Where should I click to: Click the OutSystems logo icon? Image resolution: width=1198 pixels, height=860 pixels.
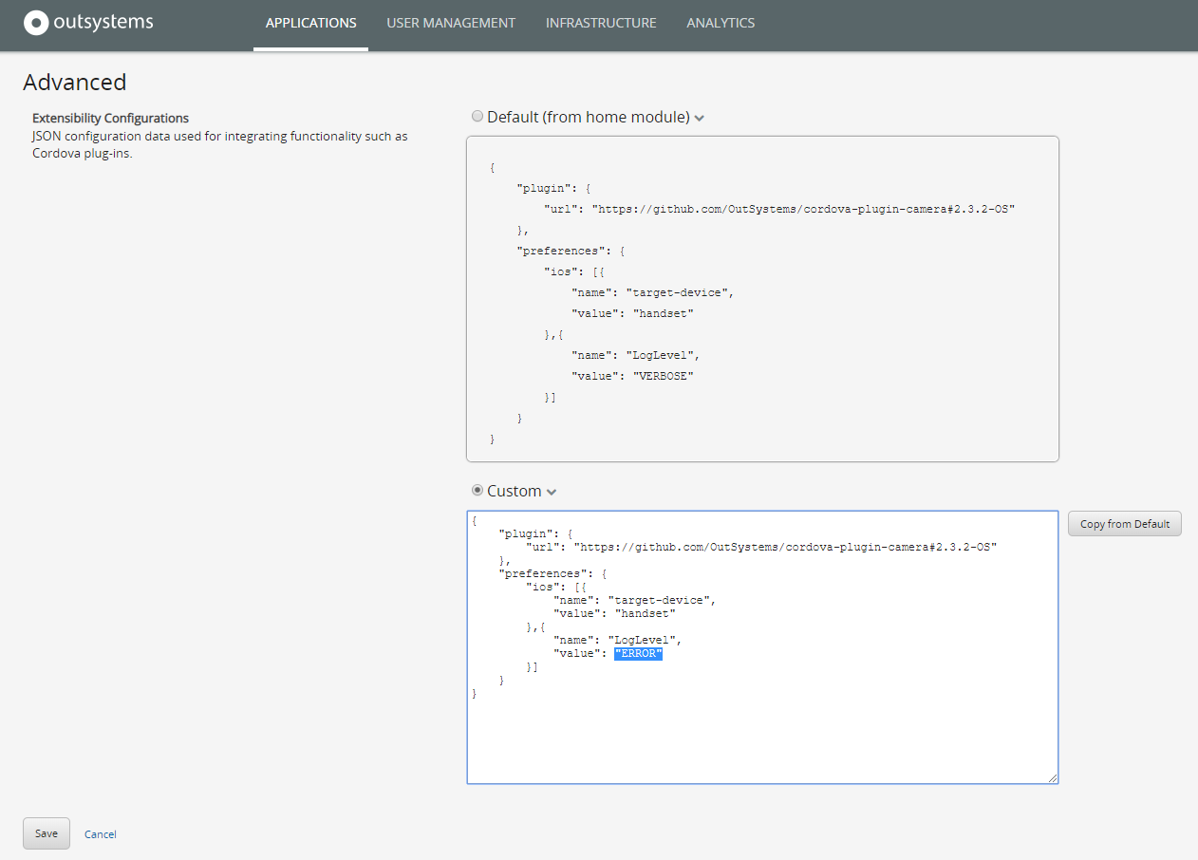coord(35,22)
